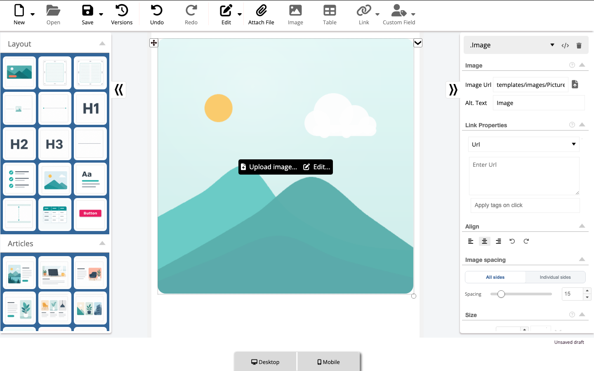This screenshot has width=594, height=371.
Task: Collapse the Layout panel section
Action: click(x=102, y=44)
